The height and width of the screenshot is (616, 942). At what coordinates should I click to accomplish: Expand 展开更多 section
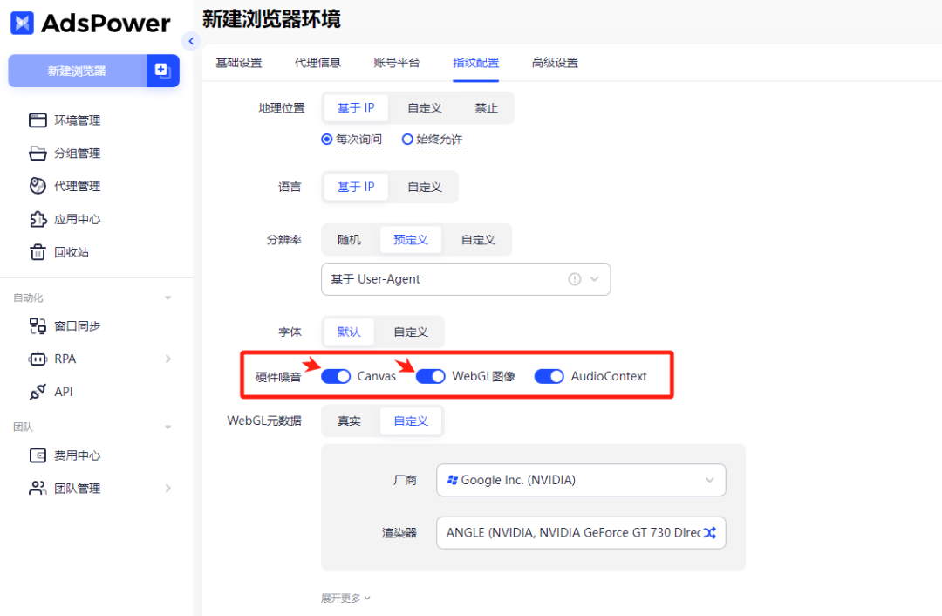tap(345, 598)
